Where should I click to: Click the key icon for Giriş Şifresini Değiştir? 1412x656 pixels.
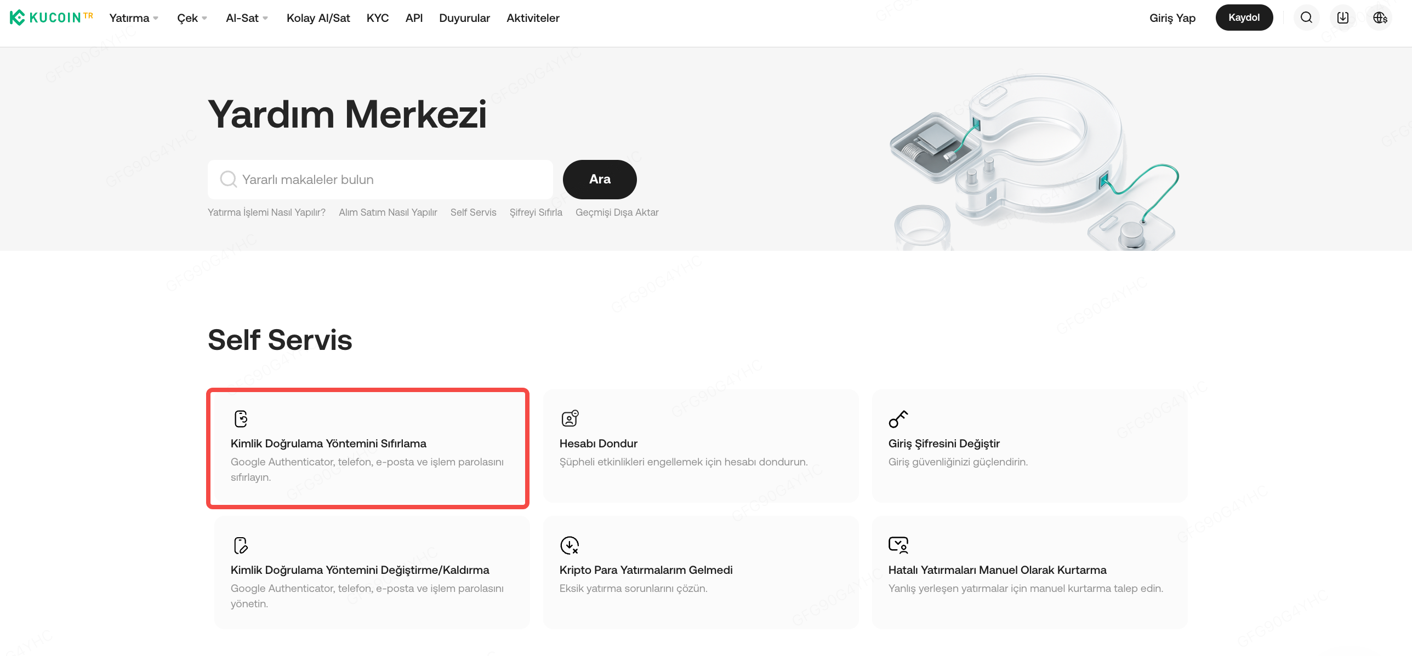click(x=898, y=419)
